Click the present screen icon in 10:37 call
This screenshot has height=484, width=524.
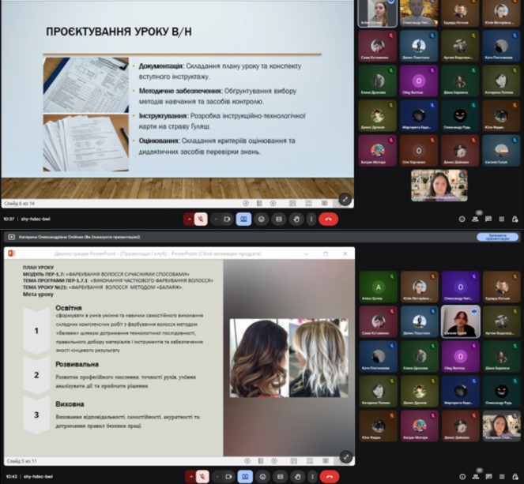click(243, 219)
